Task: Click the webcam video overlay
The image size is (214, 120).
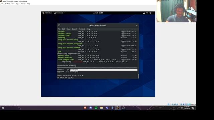Action: click(x=177, y=11)
